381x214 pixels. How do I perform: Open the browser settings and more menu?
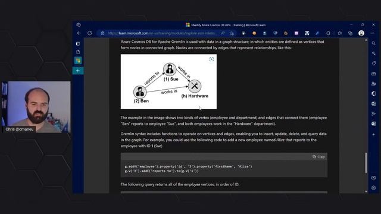[372, 33]
